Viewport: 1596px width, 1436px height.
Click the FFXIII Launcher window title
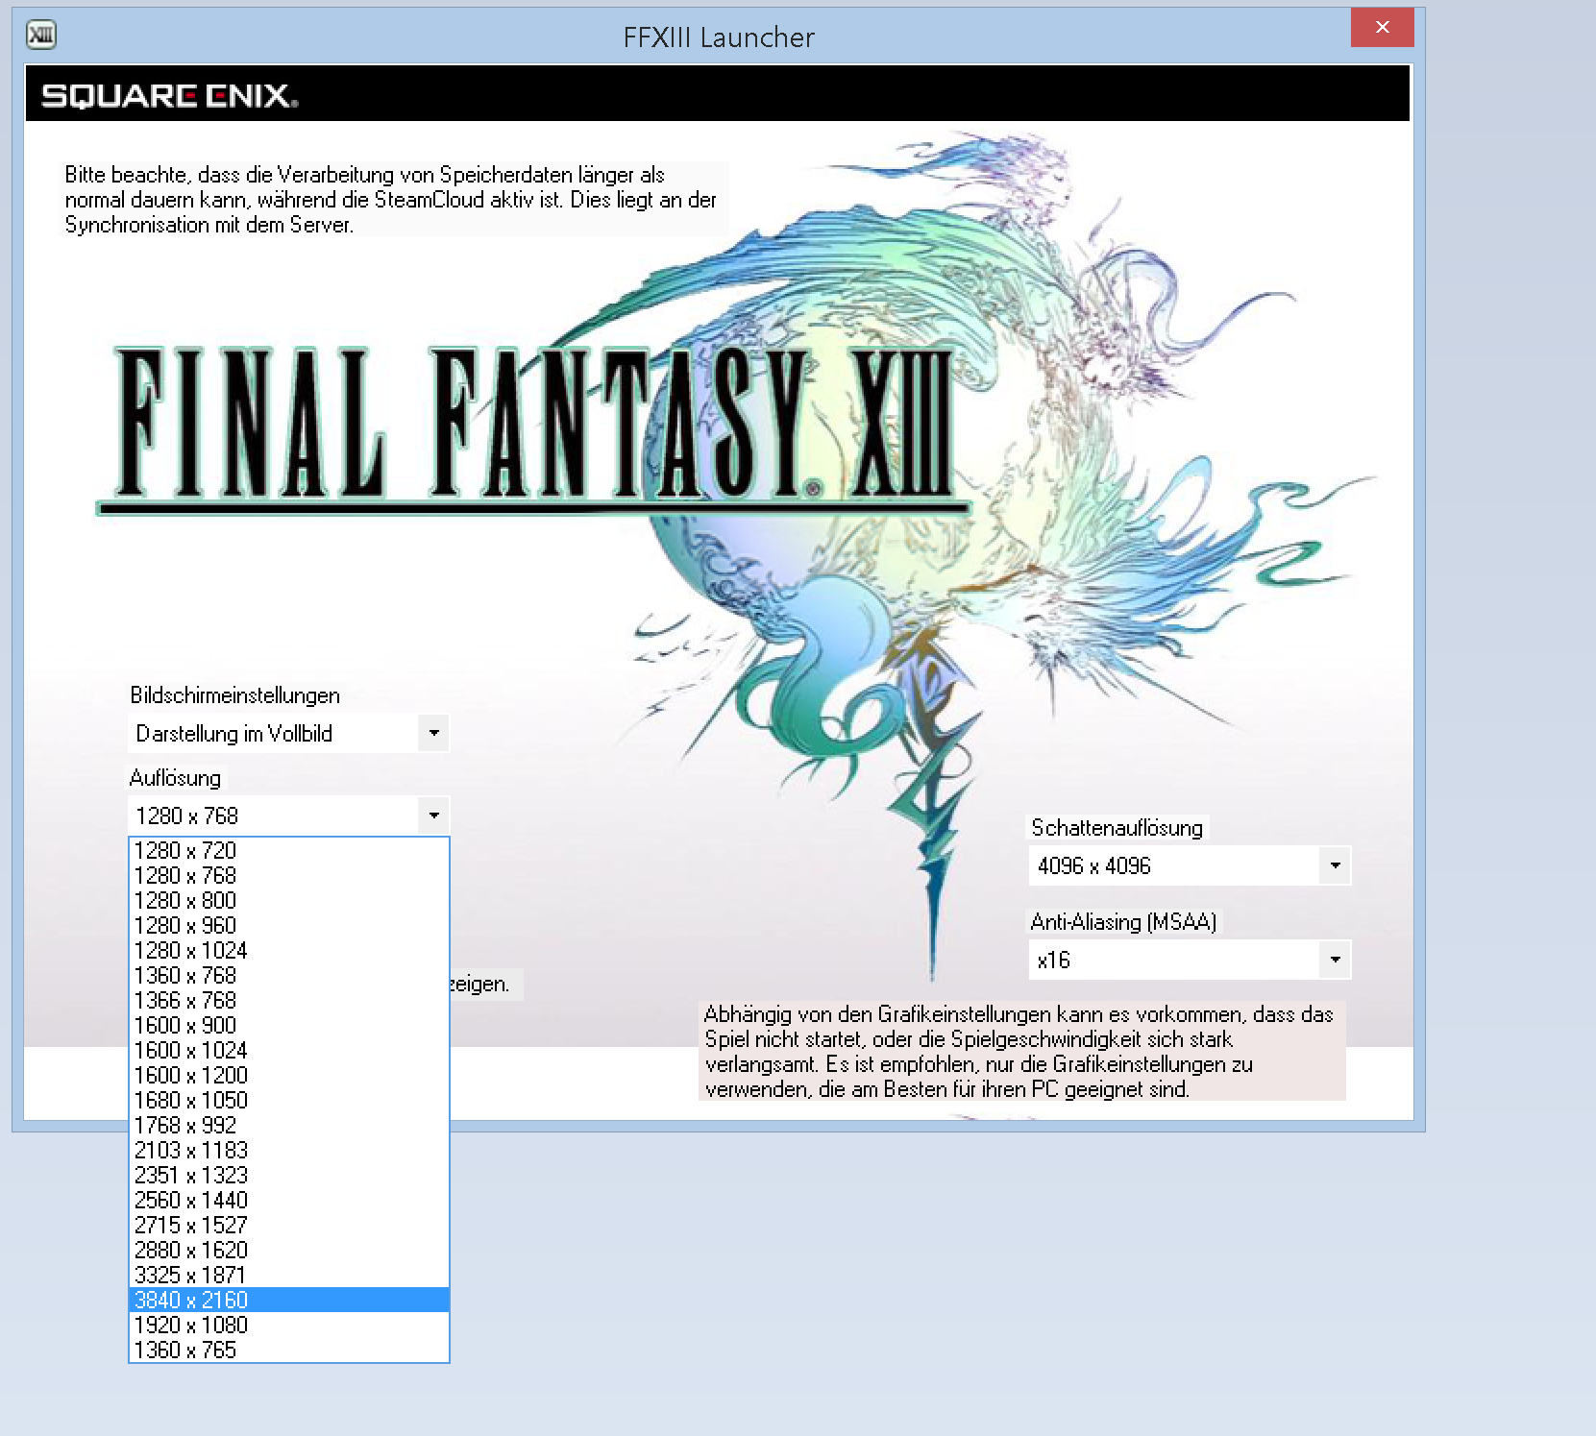[719, 37]
